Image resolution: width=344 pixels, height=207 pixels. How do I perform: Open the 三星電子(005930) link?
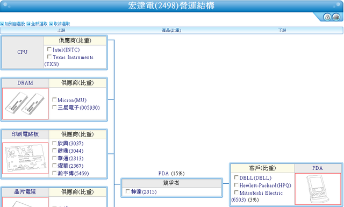point(78,108)
